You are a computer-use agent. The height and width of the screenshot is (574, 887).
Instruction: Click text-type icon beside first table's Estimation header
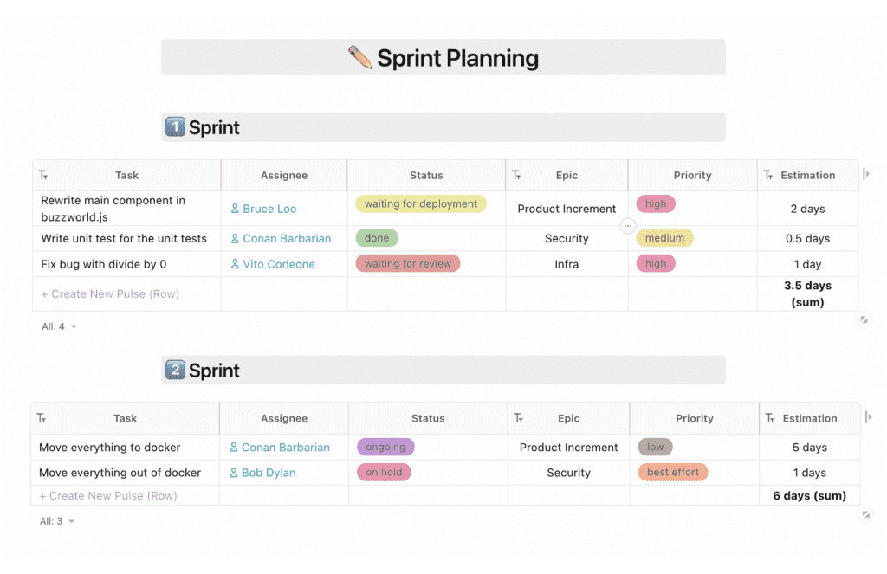pos(768,176)
